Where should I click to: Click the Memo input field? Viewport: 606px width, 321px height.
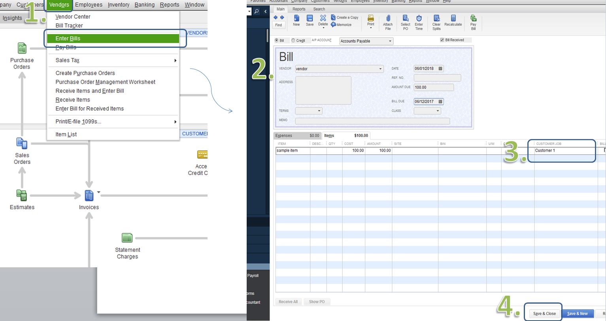pos(372,121)
